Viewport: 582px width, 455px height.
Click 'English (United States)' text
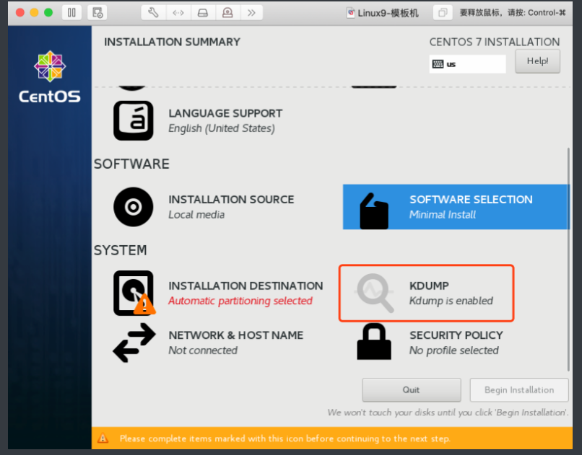[222, 128]
